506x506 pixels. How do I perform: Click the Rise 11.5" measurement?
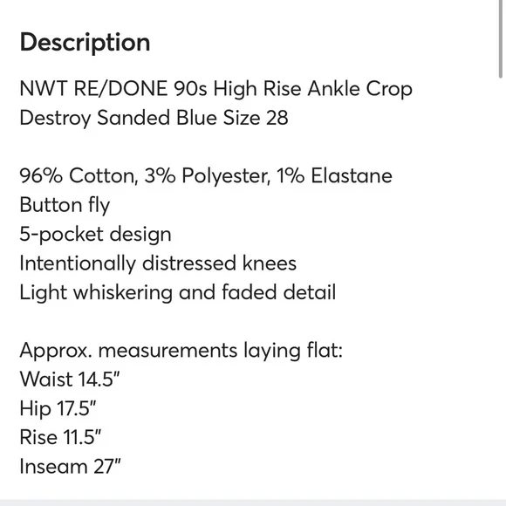(60, 438)
